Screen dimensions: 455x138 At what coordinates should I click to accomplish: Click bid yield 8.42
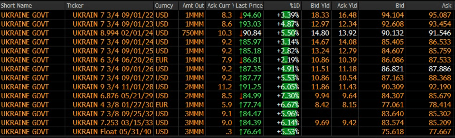(x=322, y=105)
